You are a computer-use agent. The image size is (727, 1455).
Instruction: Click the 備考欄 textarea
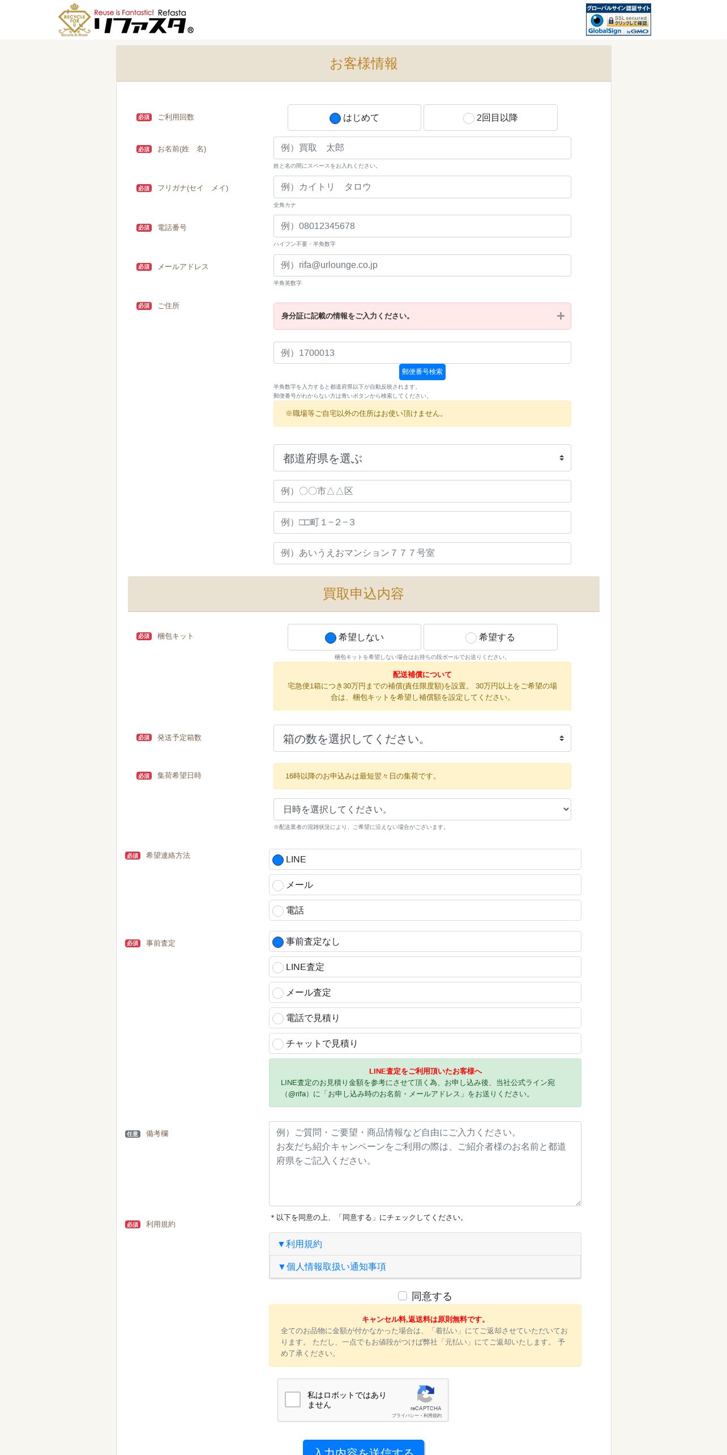coord(425,1164)
